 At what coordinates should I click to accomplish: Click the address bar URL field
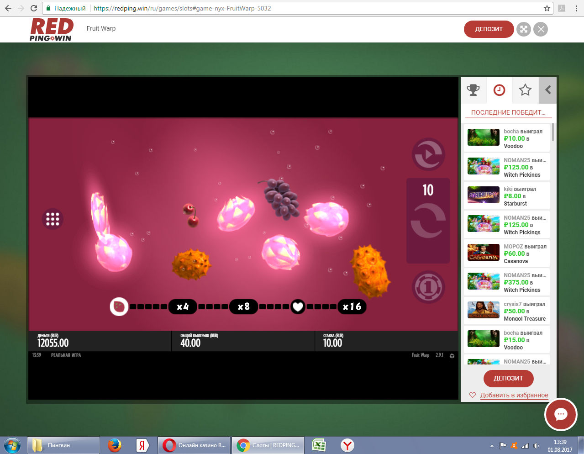298,8
